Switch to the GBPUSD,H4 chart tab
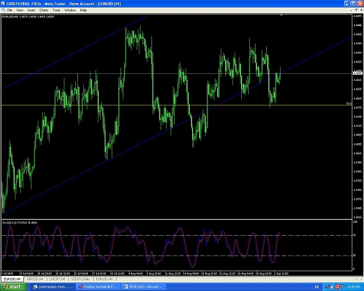Viewport: 364px width, 291px height. [36, 279]
